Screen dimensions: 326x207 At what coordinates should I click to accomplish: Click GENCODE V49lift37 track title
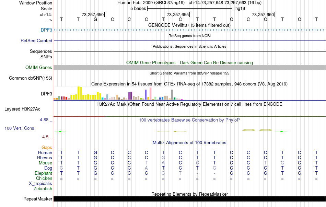(x=189, y=25)
